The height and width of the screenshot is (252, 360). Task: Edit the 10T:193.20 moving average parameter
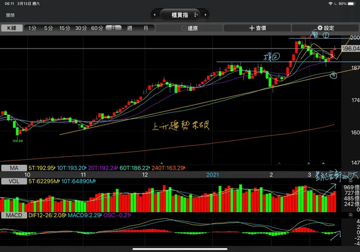[x=72, y=168]
